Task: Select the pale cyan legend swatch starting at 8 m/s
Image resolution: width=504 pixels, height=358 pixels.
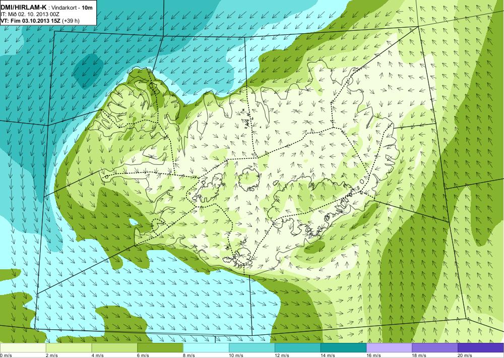Action: (206, 348)
